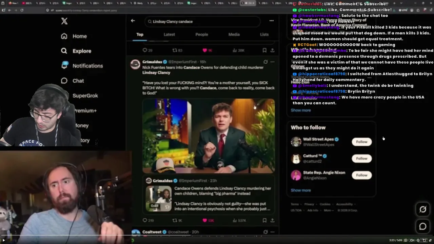The image size is (434, 244).
Task: Open Grimaldus display name on main post
Action: pos(152,62)
